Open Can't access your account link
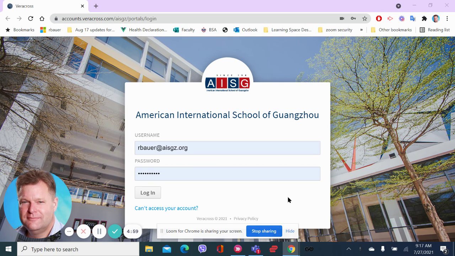This screenshot has width=455, height=256. click(x=166, y=208)
